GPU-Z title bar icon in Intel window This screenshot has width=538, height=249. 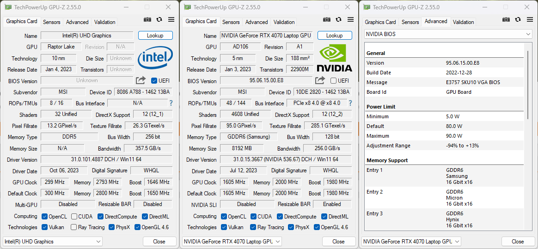click(7, 7)
